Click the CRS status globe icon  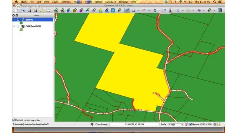coord(215,125)
